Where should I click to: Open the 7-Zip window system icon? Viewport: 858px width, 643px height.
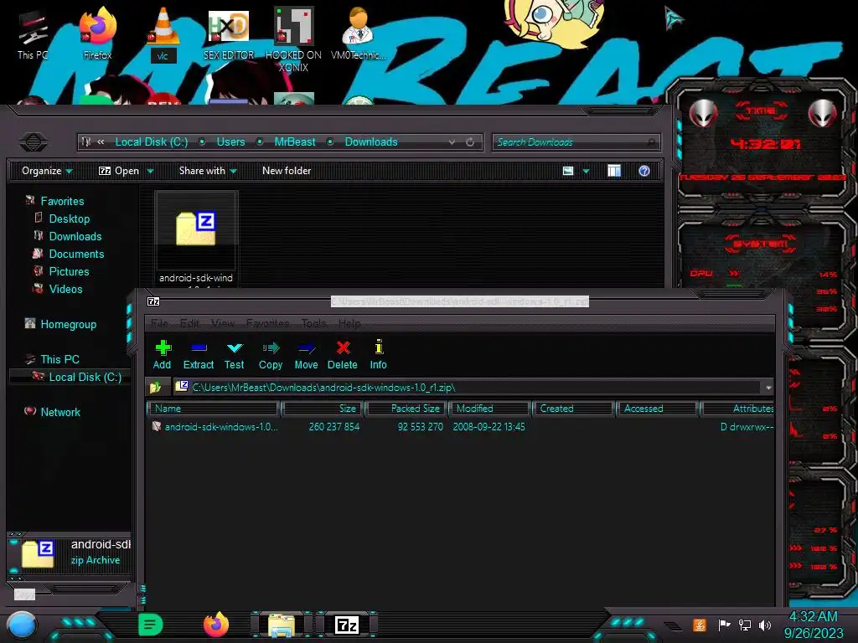[154, 301]
